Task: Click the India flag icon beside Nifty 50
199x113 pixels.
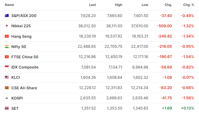Action: (7, 47)
